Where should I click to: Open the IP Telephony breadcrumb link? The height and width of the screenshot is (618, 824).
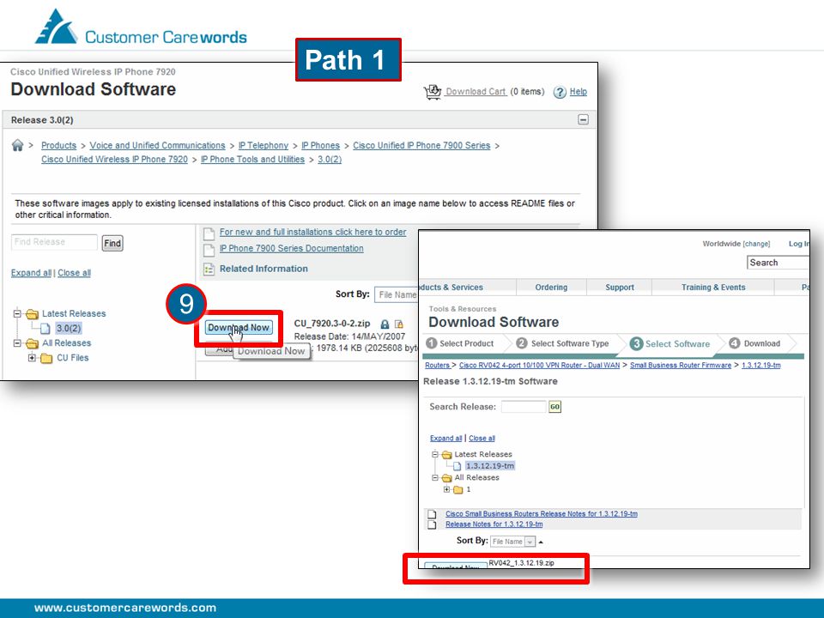coord(264,146)
